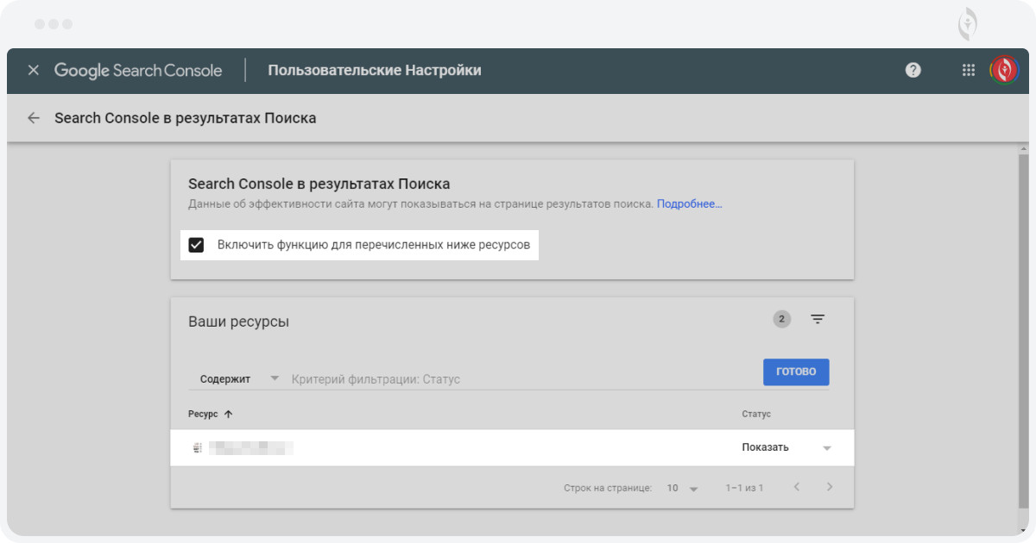The image size is (1036, 543).
Task: Click the Google Search Console logo
Action: click(138, 71)
